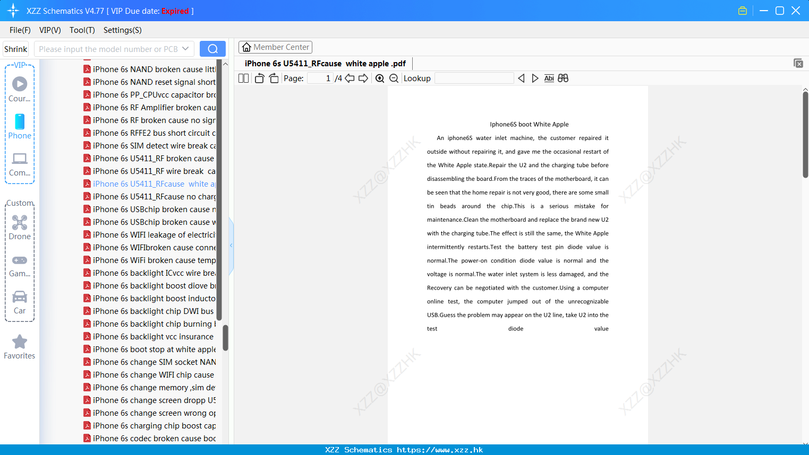
Task: Toggle whole-word Abi match option
Action: (x=549, y=78)
